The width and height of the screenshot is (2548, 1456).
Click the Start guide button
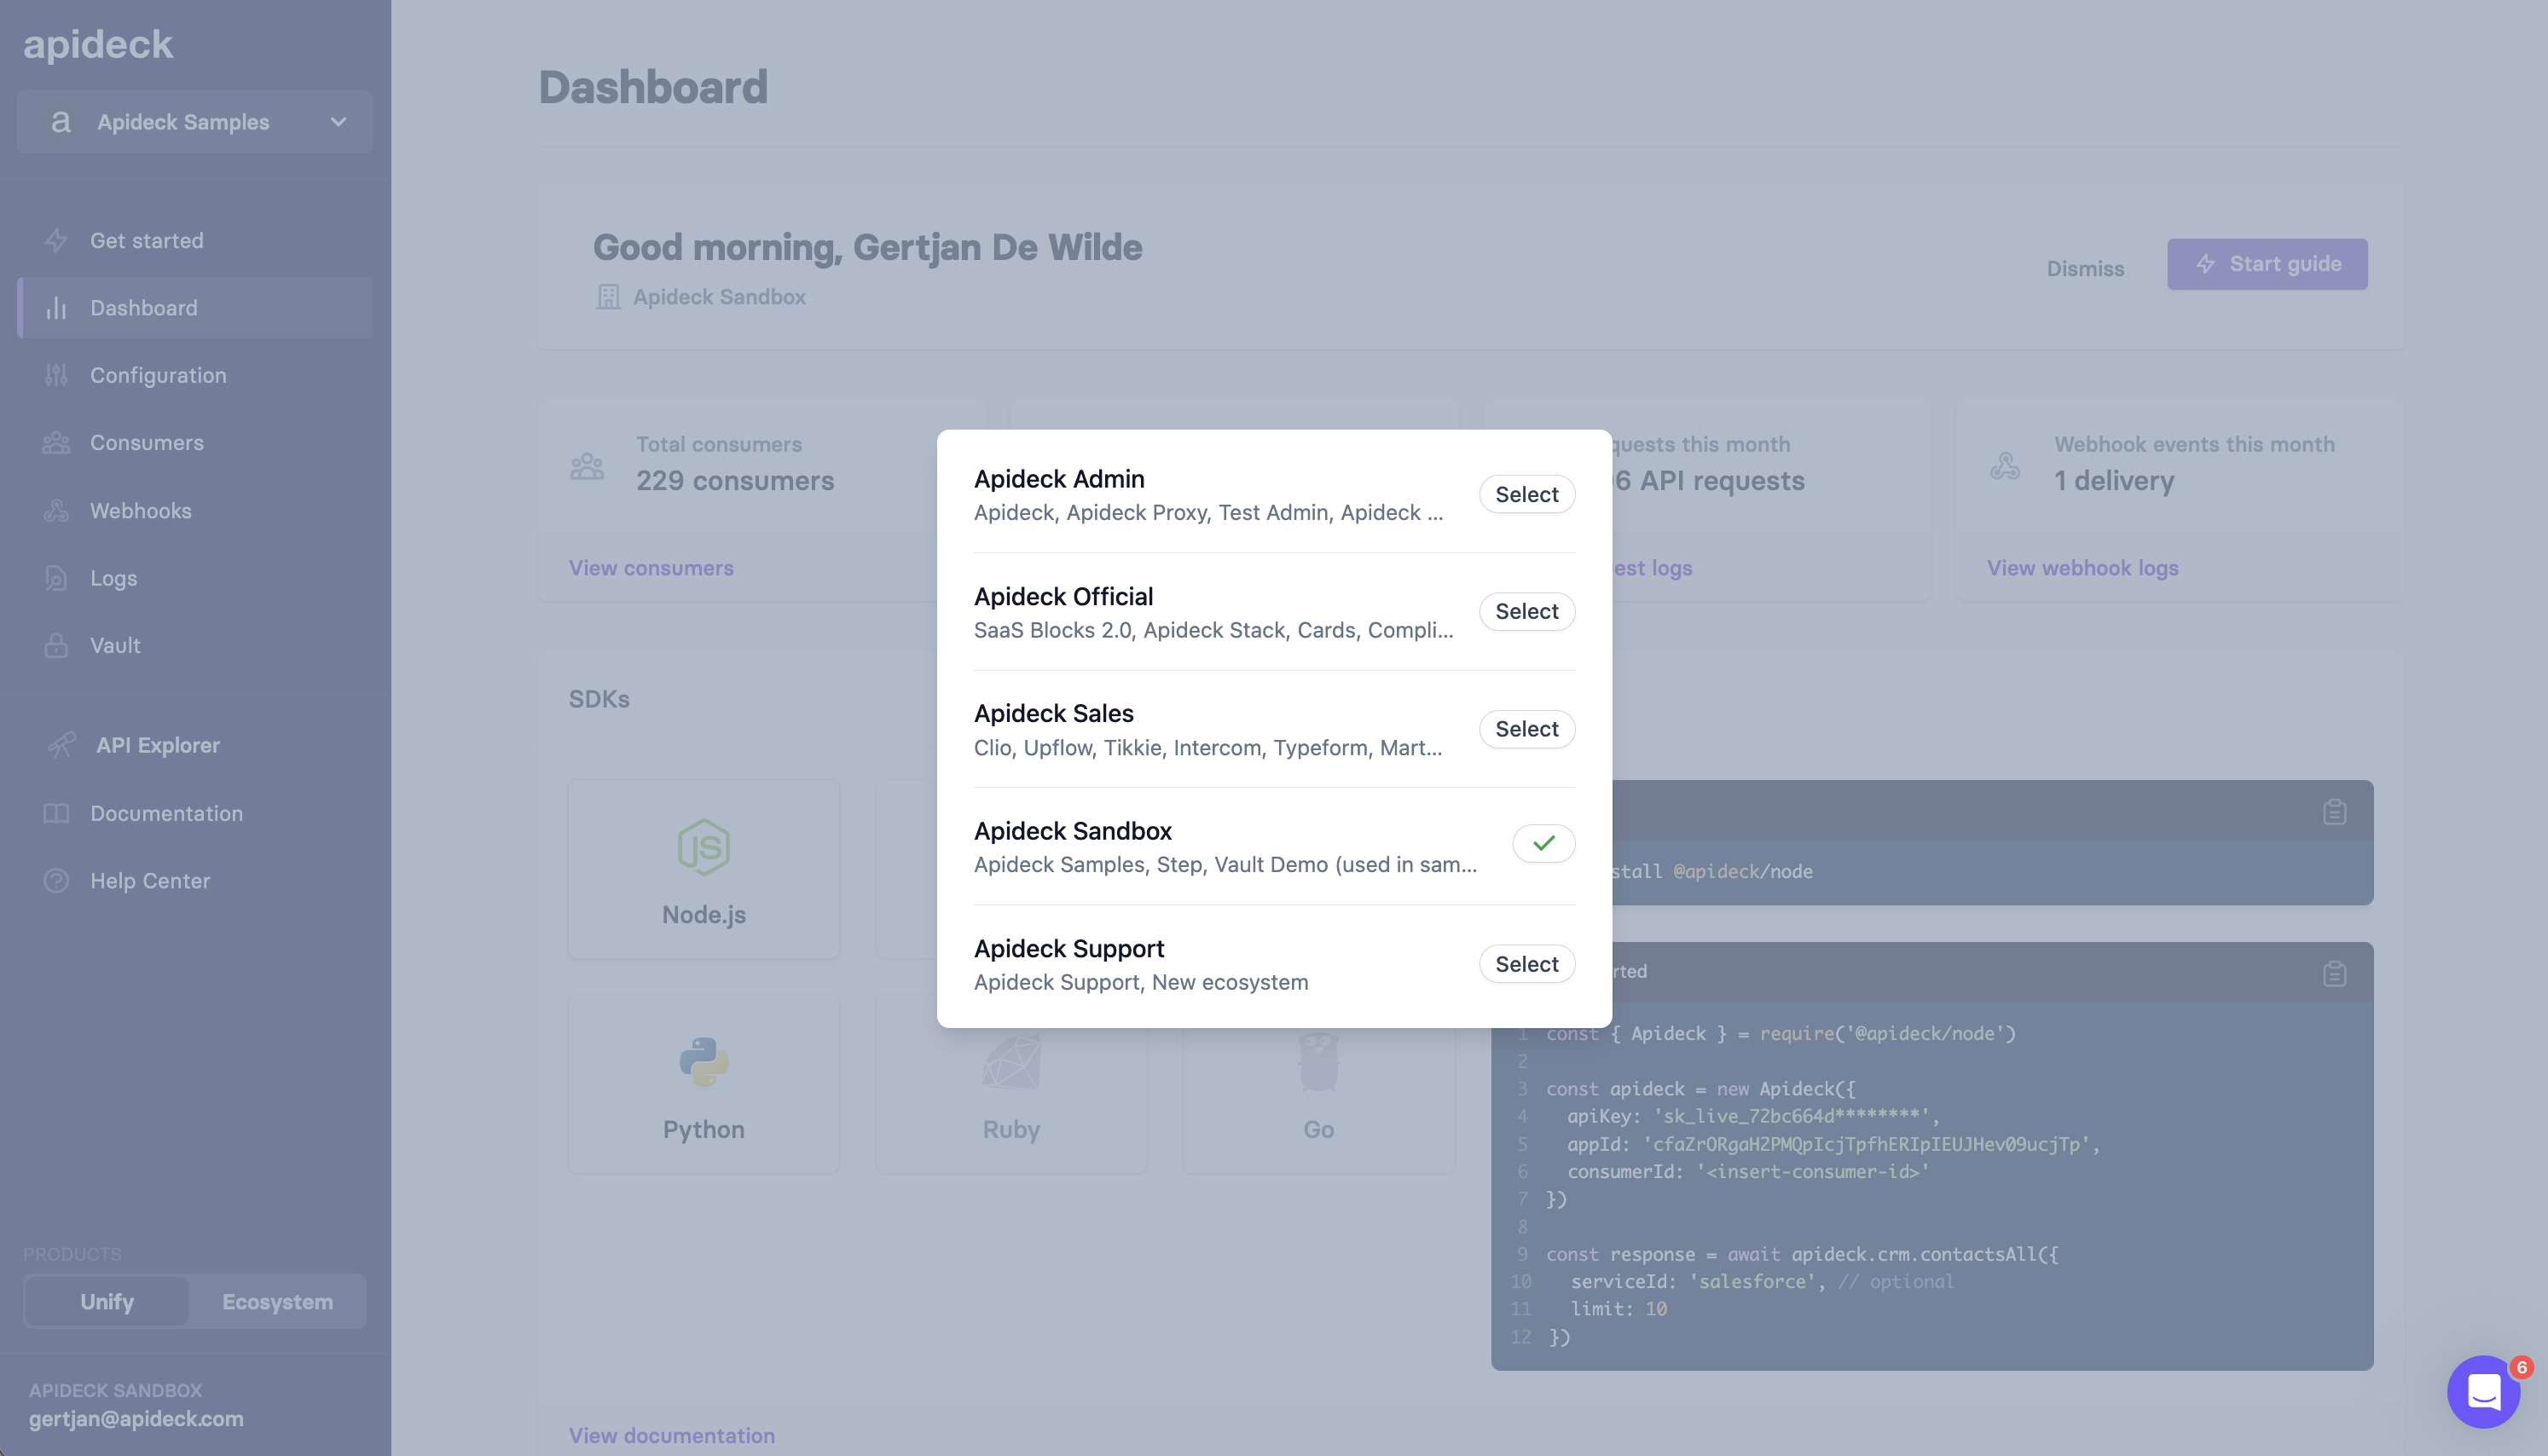(2267, 264)
